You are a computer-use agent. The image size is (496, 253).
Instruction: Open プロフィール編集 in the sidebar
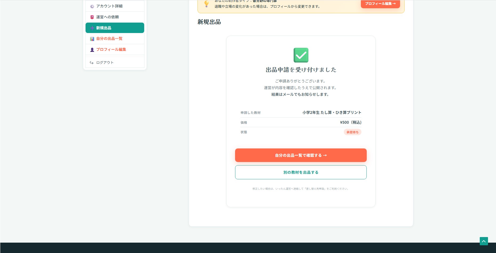tap(115, 49)
